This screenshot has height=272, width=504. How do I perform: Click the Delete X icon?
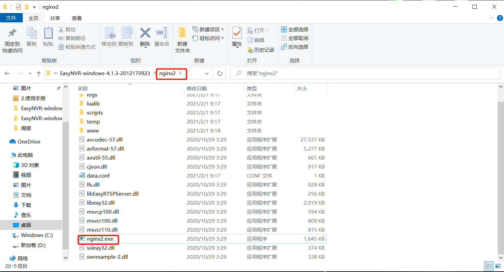[x=145, y=33]
